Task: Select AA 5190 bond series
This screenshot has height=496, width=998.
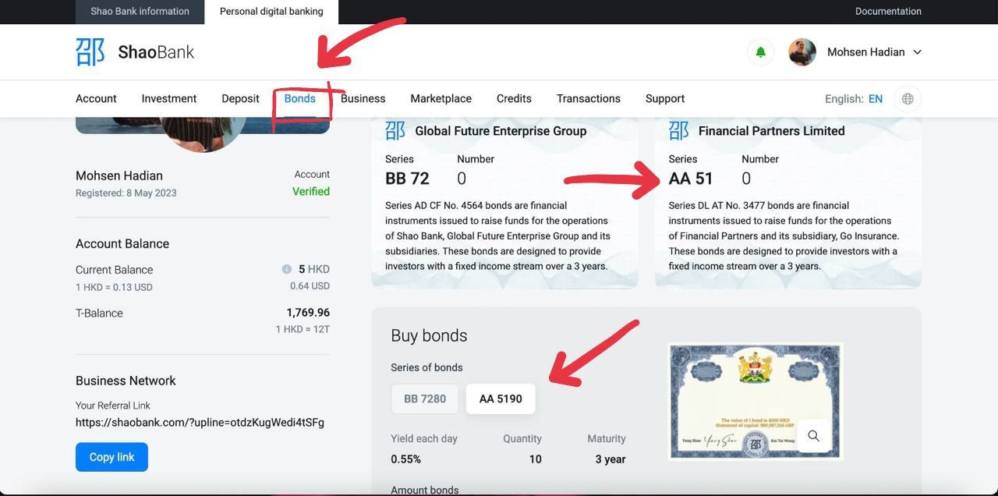Action: 501,399
